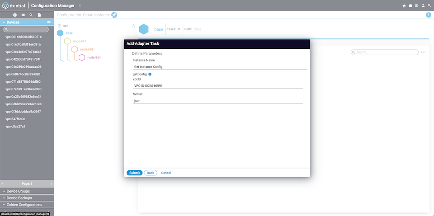Select device vpc-0d68395e79342b1ec

24,104
